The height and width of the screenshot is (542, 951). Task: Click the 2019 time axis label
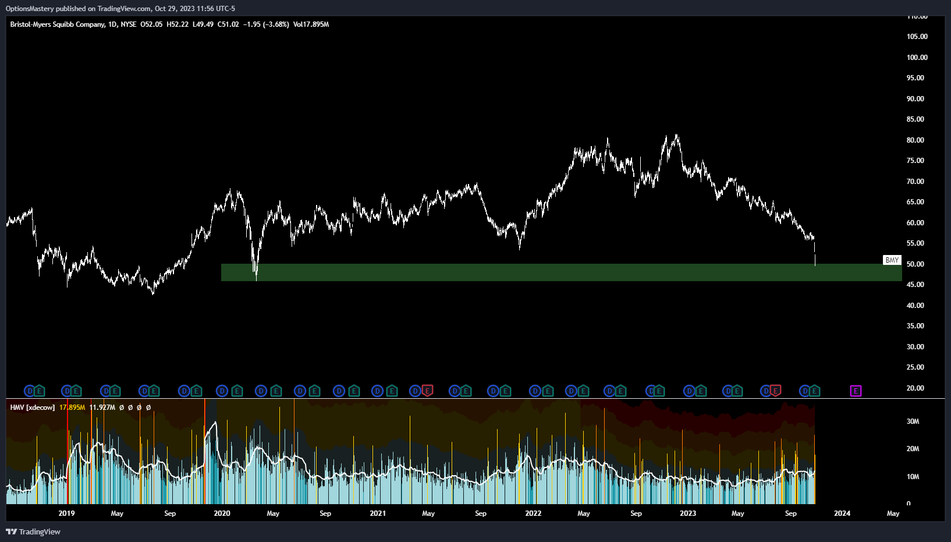pyautogui.click(x=67, y=513)
